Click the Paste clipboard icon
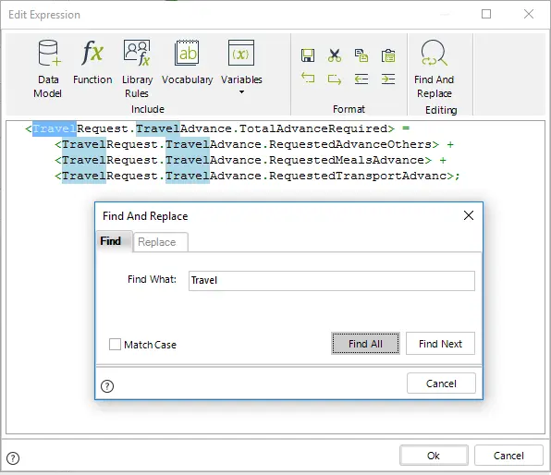Screen dimensions: 551x475 388,55
